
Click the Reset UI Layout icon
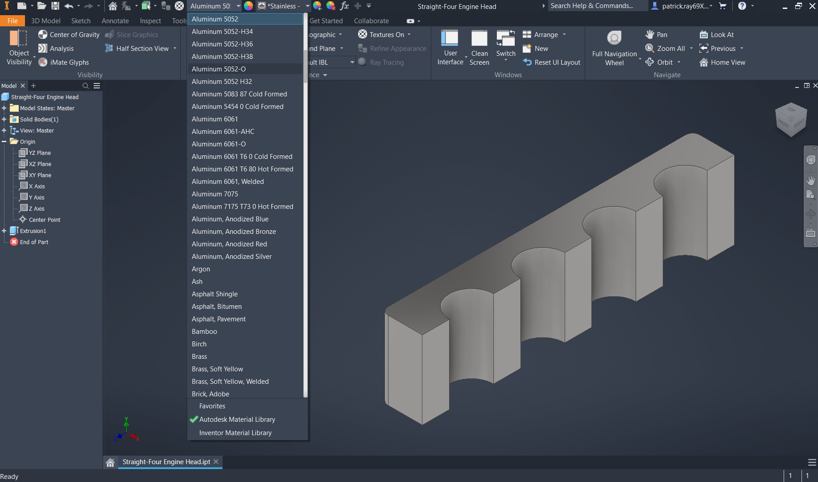527,62
